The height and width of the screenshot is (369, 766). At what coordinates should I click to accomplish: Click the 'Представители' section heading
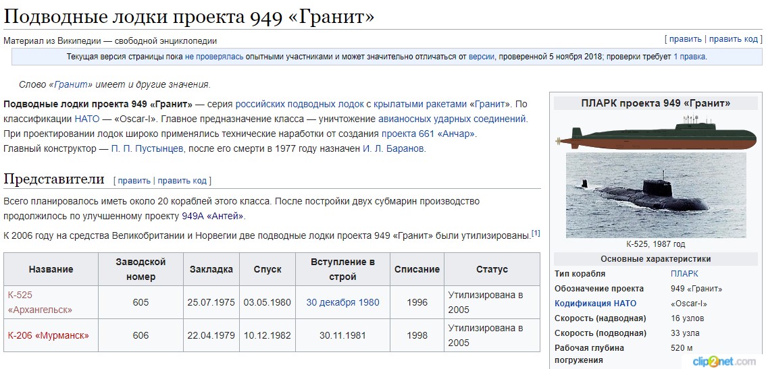coord(54,179)
